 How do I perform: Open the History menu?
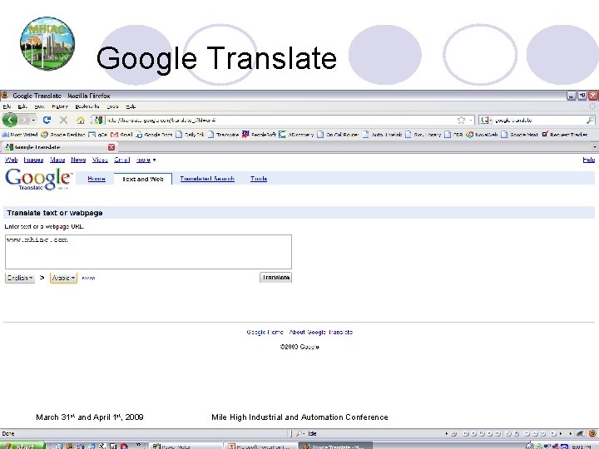60,106
